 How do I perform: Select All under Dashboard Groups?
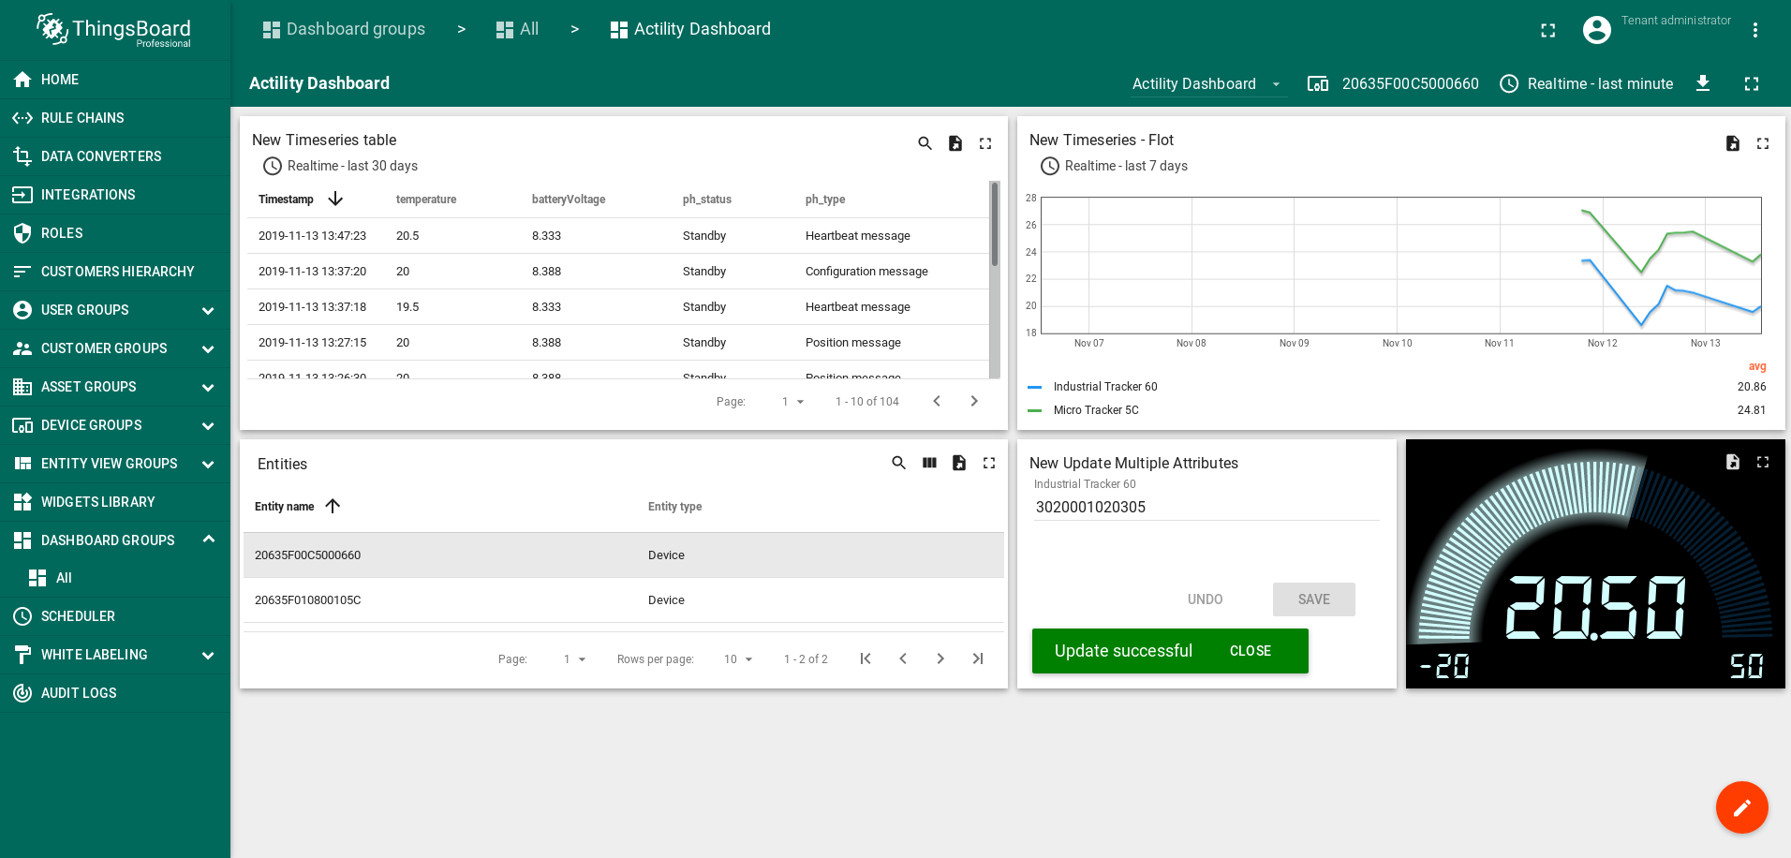pos(115,578)
